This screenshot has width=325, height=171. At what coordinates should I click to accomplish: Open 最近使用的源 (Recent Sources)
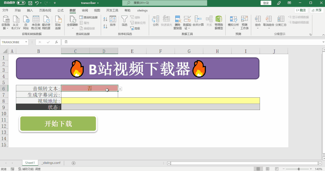click(46, 22)
